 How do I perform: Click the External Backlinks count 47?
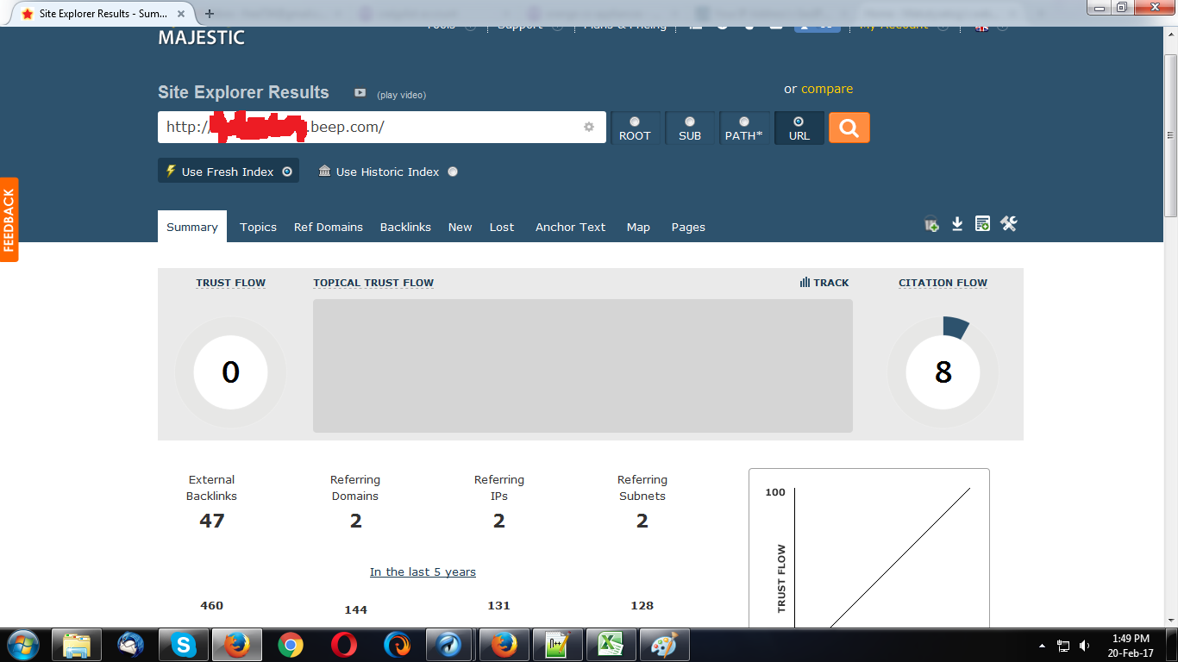(x=212, y=521)
